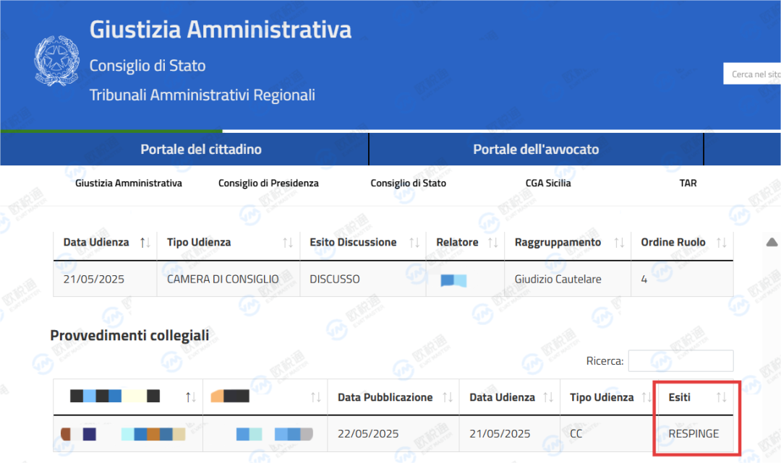Sort by Esiti column arrows
Viewport: 781px width, 463px height.
coord(721,397)
